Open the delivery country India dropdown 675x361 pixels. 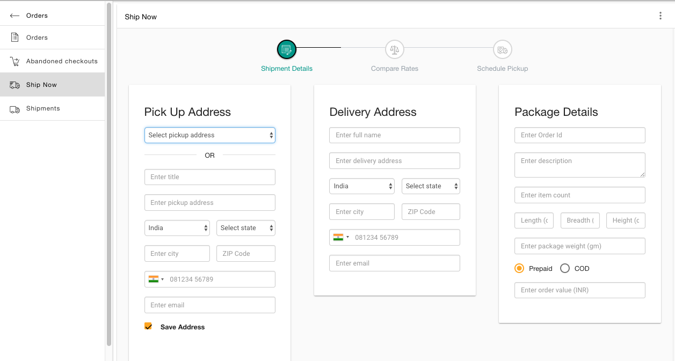(362, 186)
